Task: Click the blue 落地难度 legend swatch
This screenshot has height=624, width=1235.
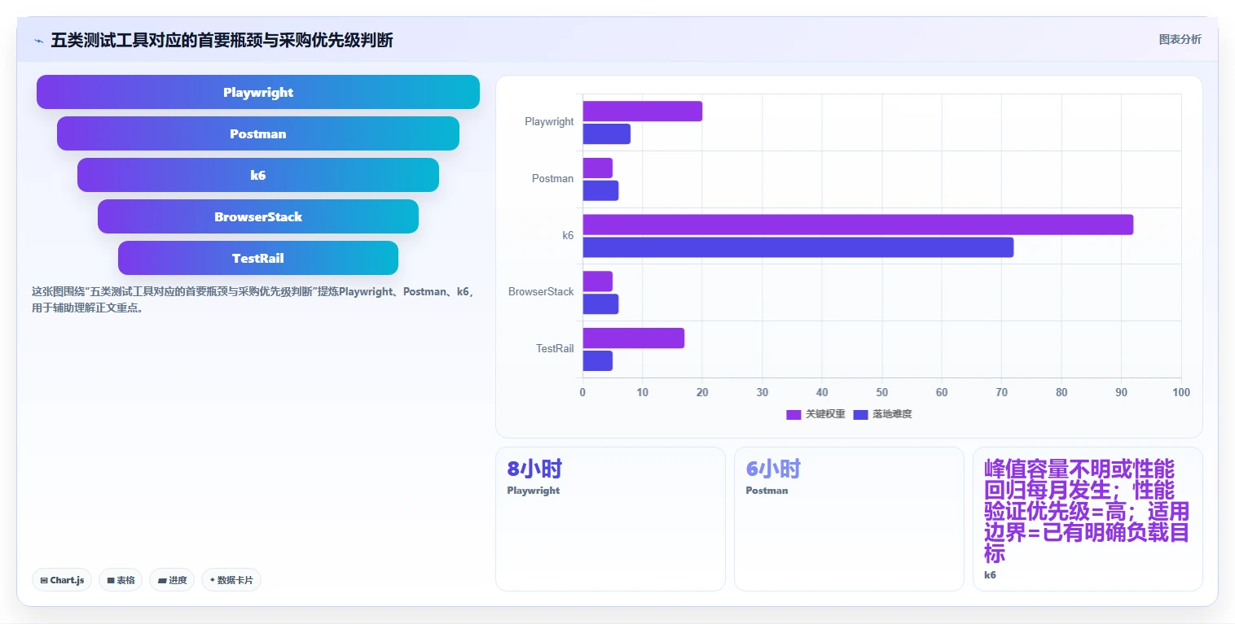Action: tap(860, 415)
